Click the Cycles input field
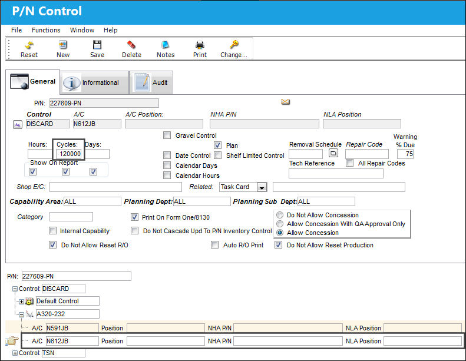 pyautogui.click(x=69, y=154)
